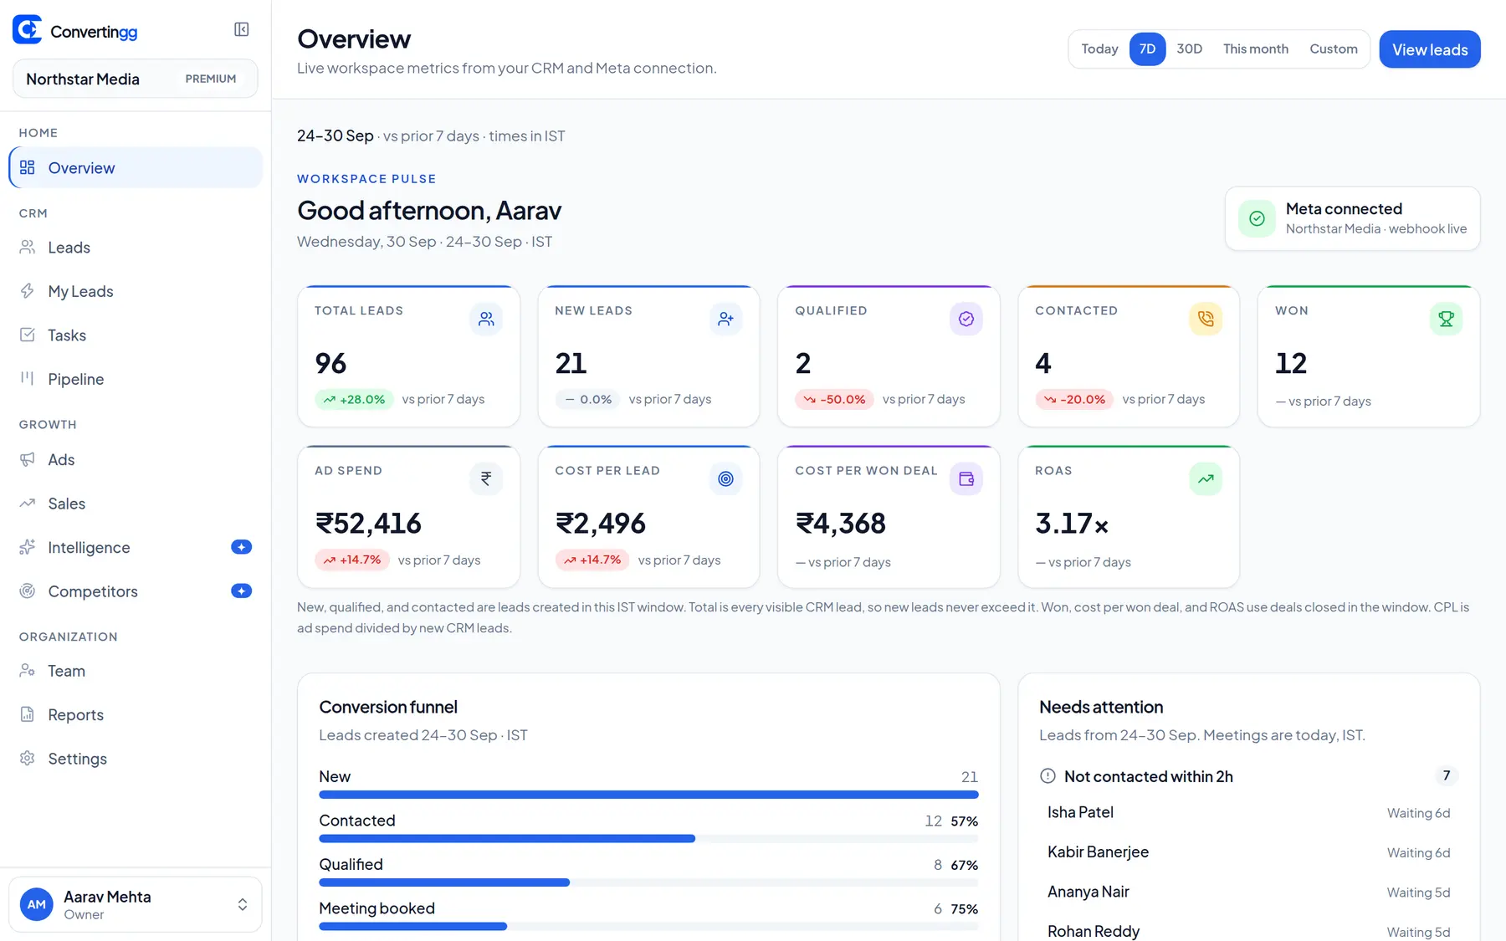Viewport: 1506px width, 941px height.
Task: Click the My Leads lightning icon
Action: 28,291
